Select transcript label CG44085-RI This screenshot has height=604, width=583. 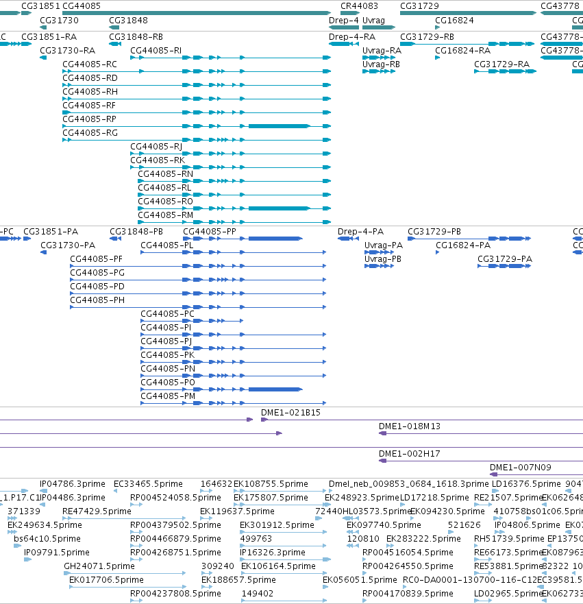[156, 51]
